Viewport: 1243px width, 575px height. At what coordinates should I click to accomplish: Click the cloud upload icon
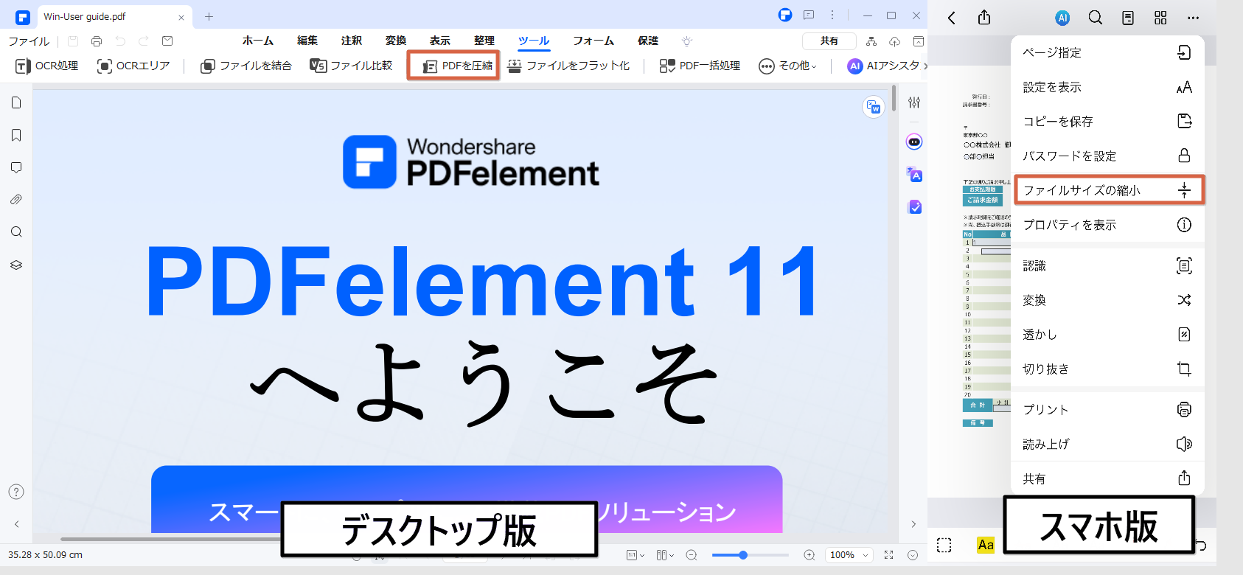tap(895, 41)
